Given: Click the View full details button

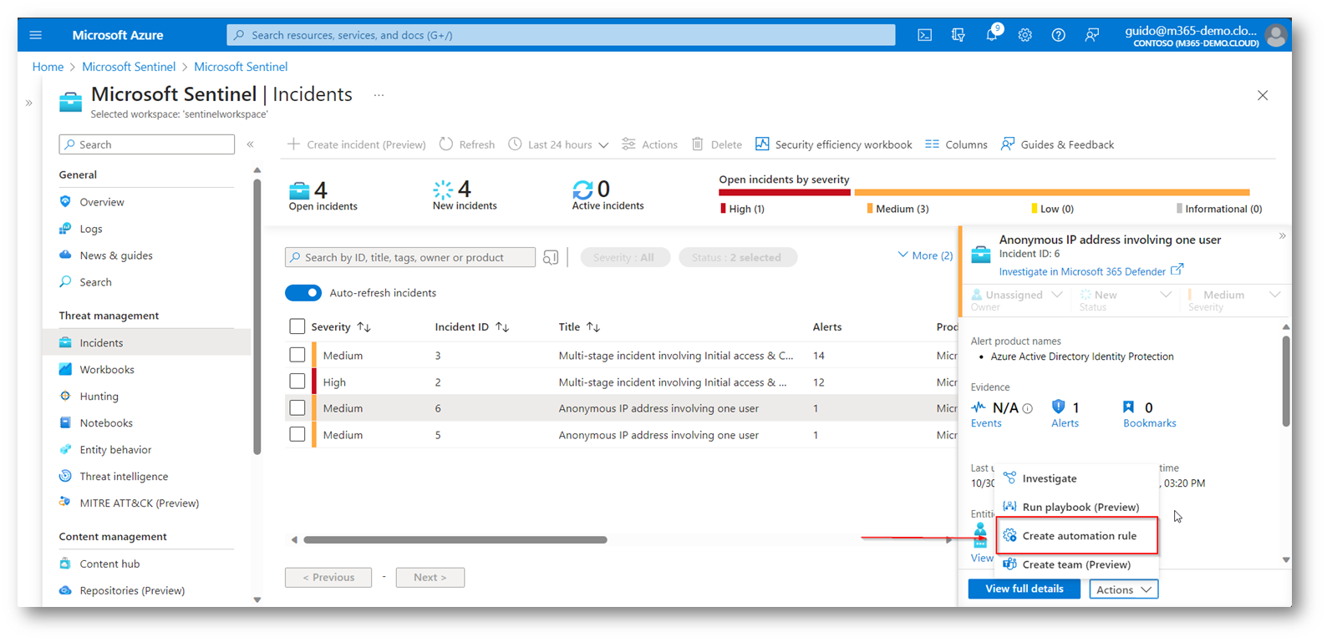Looking at the screenshot, I should point(1024,589).
